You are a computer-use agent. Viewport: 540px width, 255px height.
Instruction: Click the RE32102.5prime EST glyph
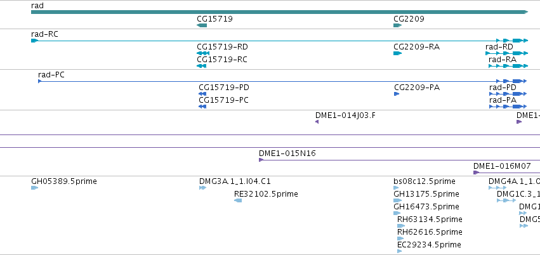click(238, 200)
